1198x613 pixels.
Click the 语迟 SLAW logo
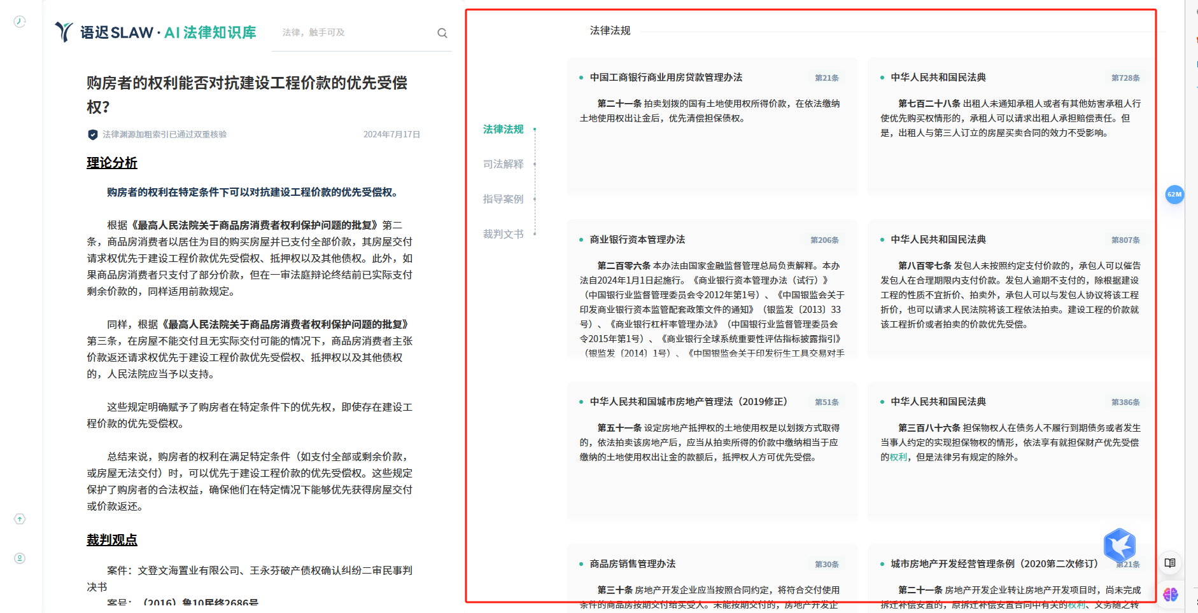click(x=155, y=32)
